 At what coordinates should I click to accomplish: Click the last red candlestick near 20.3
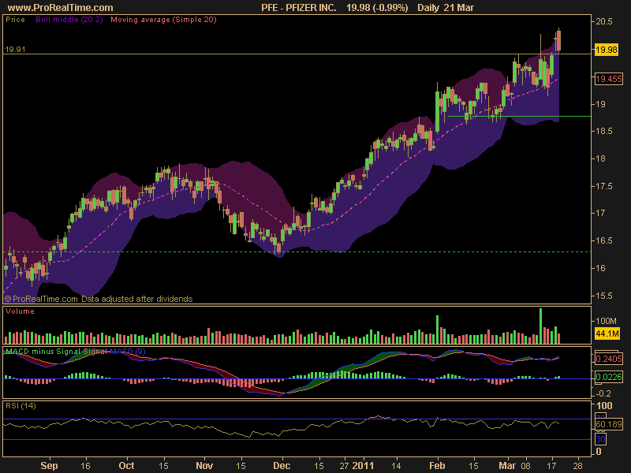(559, 40)
